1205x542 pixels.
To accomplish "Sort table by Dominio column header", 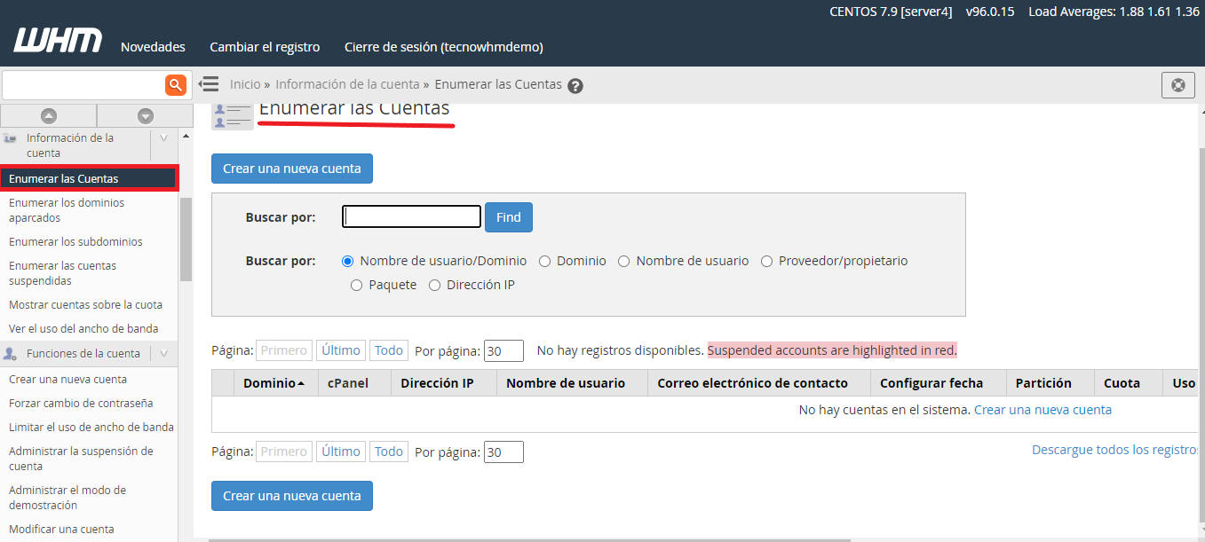I will point(273,383).
